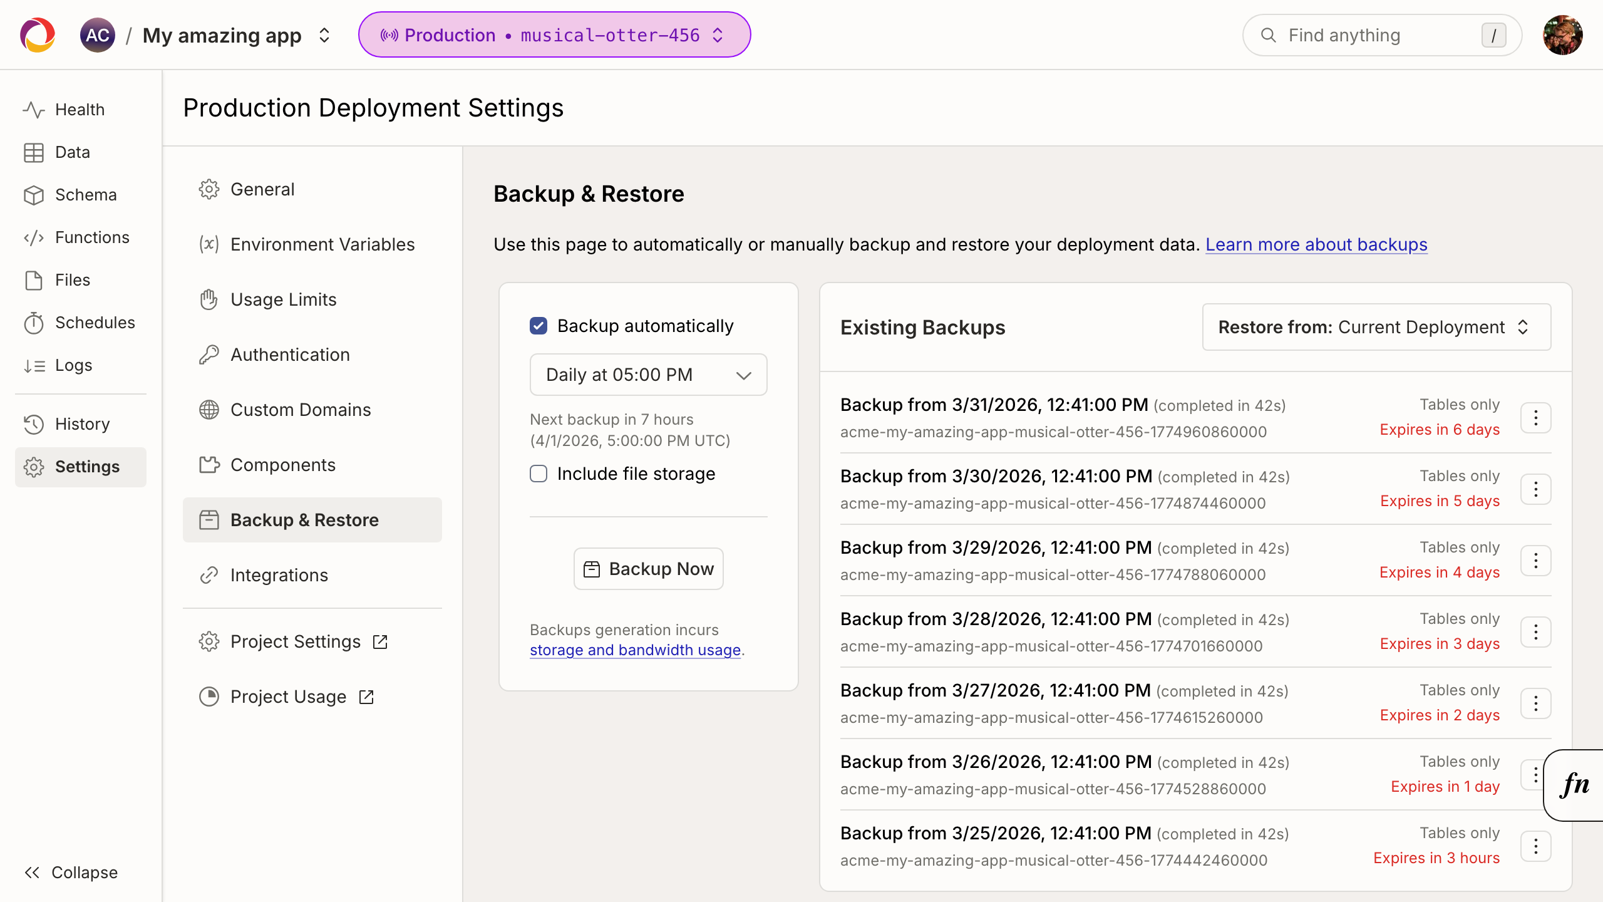Select Environment Variables settings tab
1603x902 pixels.
pos(312,244)
